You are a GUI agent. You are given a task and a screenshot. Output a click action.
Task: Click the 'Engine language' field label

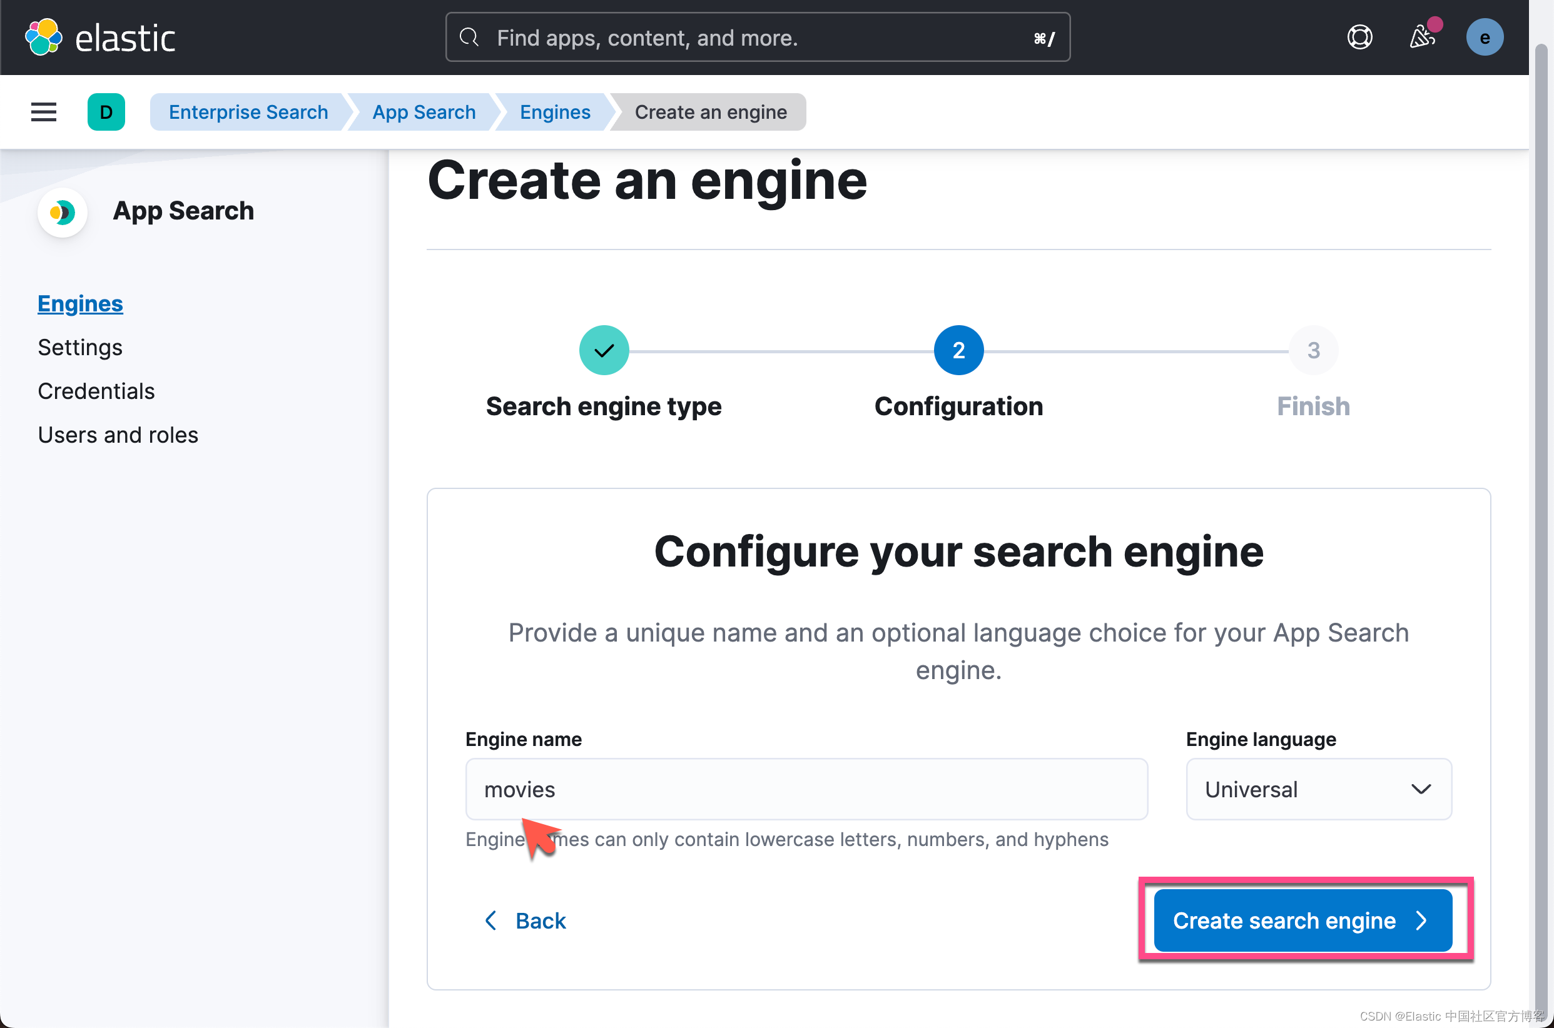pos(1261,740)
